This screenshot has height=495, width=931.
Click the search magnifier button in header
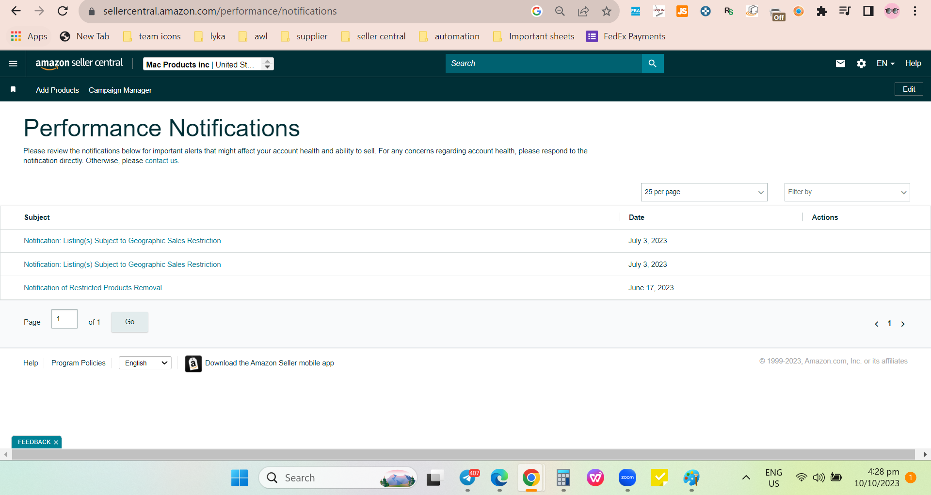pyautogui.click(x=653, y=64)
